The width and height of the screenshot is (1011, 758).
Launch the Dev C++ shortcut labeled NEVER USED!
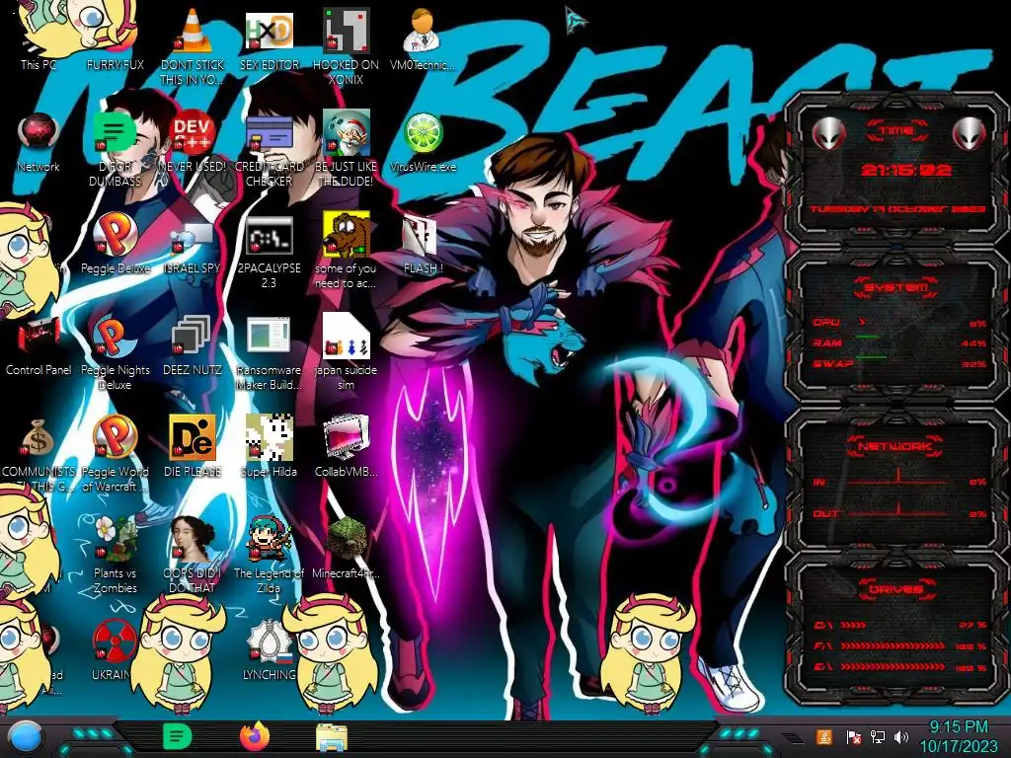point(193,133)
